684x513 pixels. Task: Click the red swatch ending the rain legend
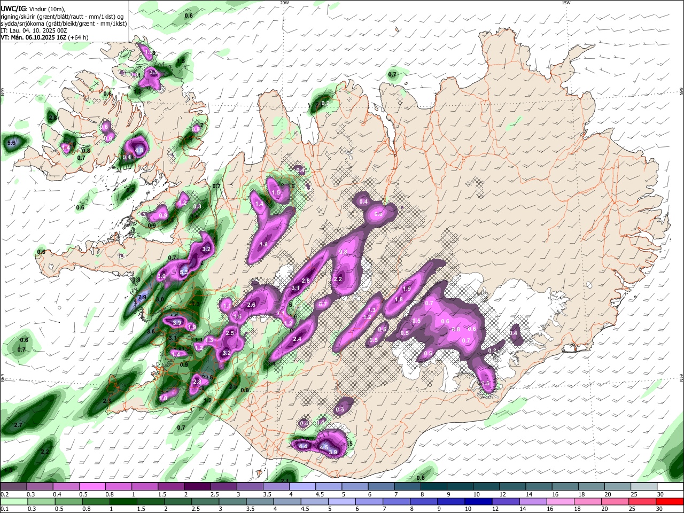click(x=670, y=502)
